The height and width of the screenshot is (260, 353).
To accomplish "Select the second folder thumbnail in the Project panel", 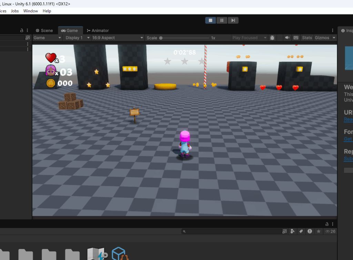I will 26,254.
